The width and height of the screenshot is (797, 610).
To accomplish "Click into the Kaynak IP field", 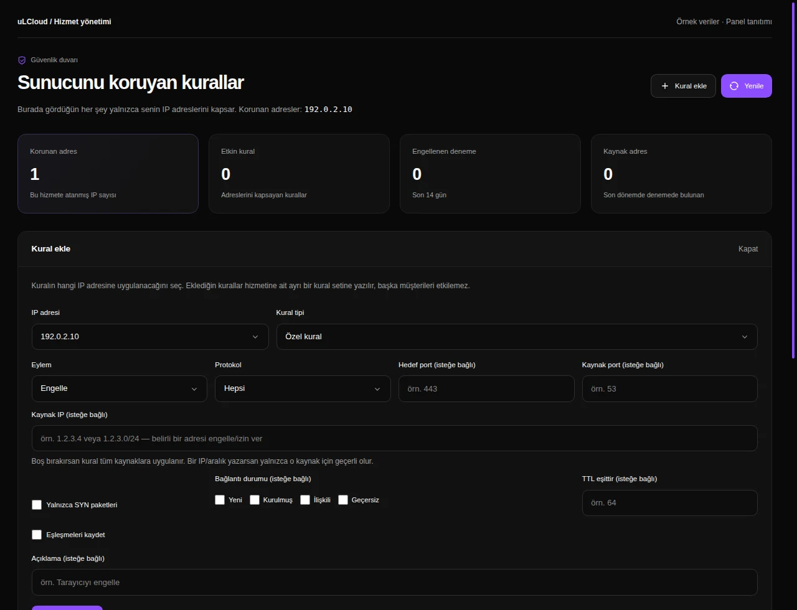I will (395, 438).
